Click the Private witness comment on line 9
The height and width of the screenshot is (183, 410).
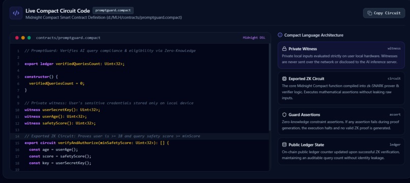pyautogui.click(x=109, y=103)
